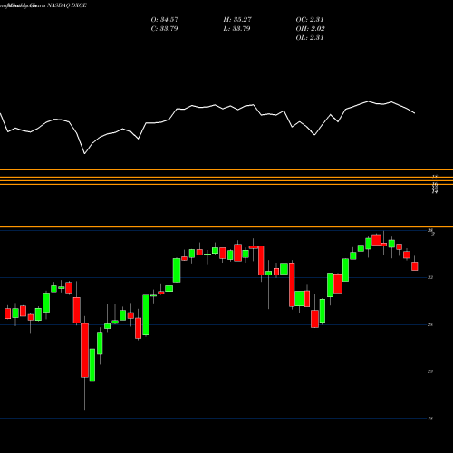Click the OH: 2.02 reading
Viewport: 453px width, 453px height.
coord(310,29)
